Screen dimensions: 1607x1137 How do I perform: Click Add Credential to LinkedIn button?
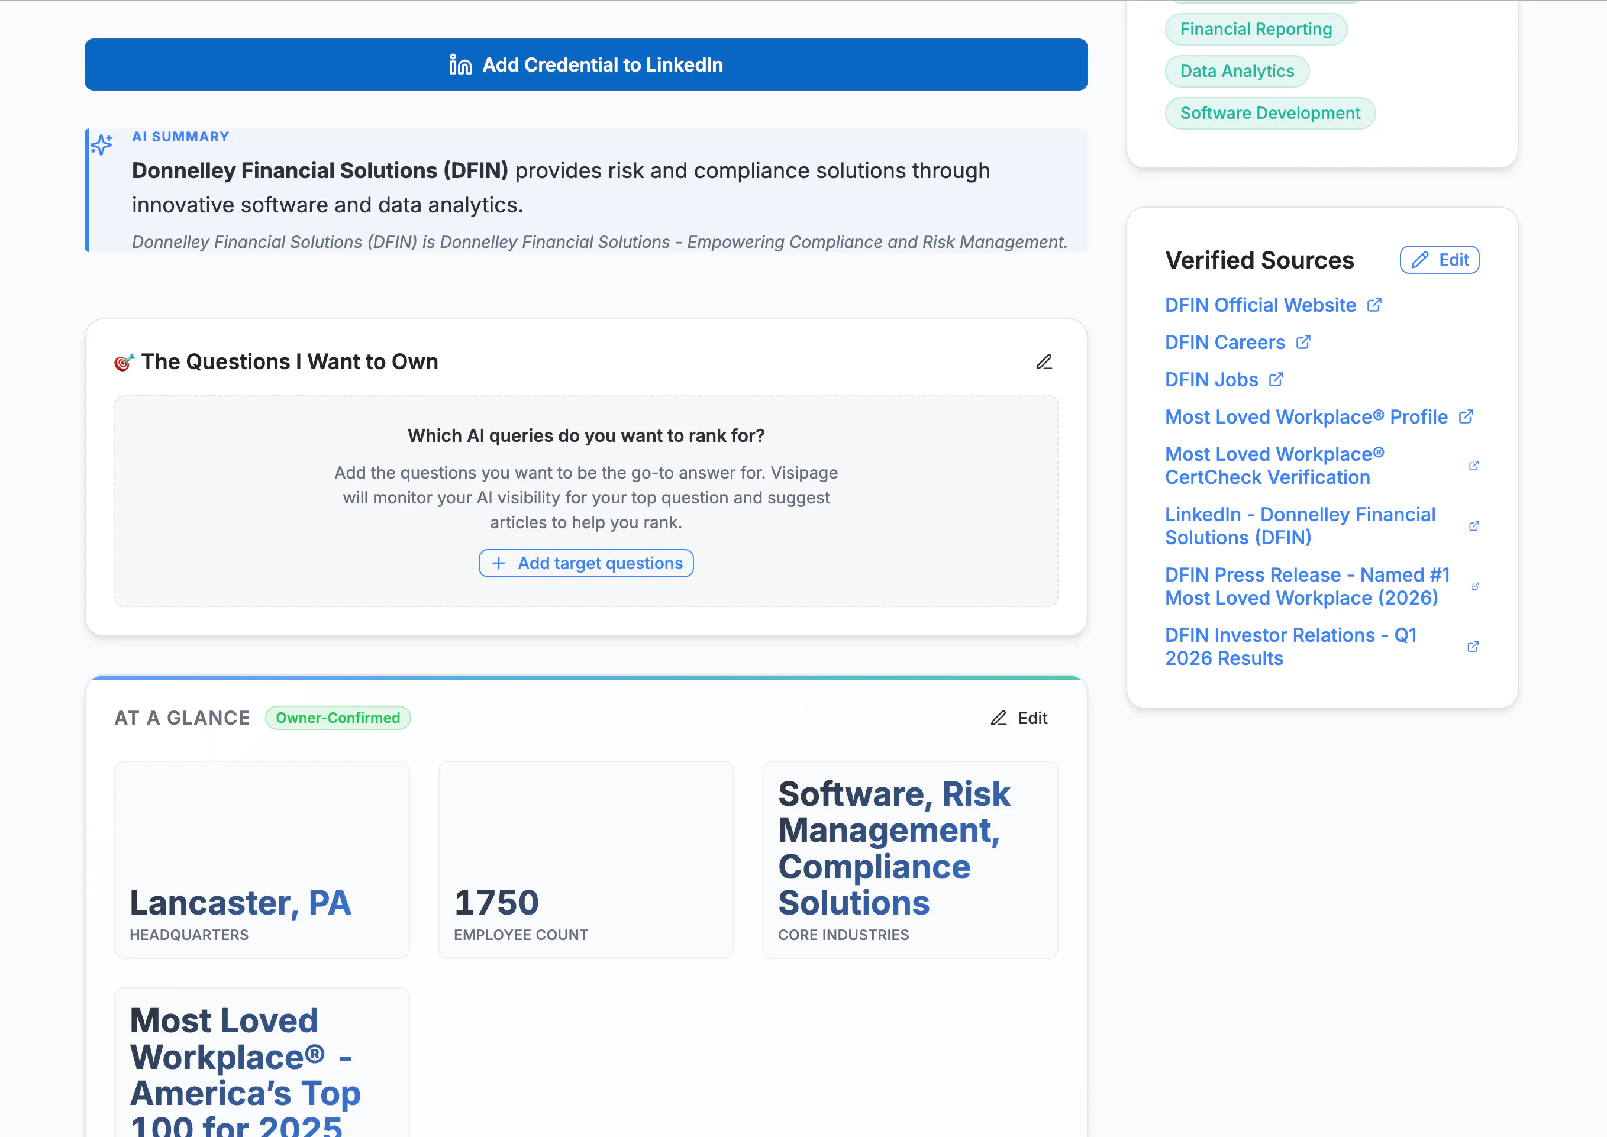pyautogui.click(x=586, y=64)
